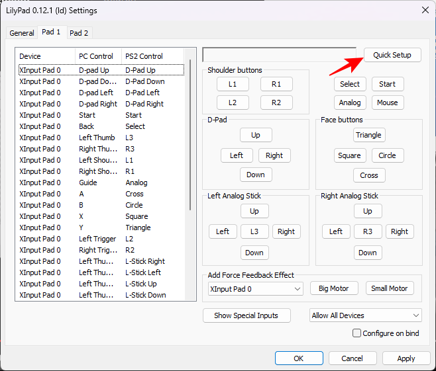Open the XInput Pad 0 force feedback dropdown
This screenshot has height=371, width=436.
pyautogui.click(x=256, y=289)
